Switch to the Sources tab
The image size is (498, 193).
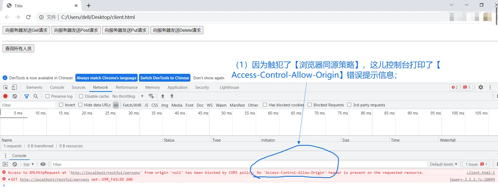tap(78, 87)
